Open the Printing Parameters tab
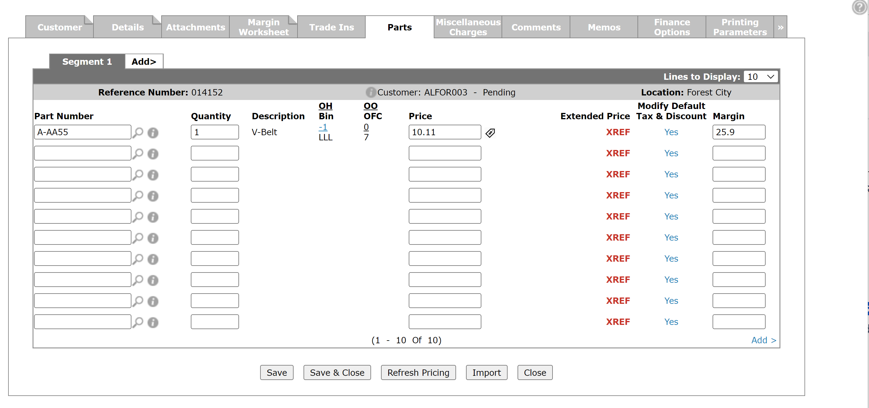The width and height of the screenshot is (869, 408). (740, 27)
